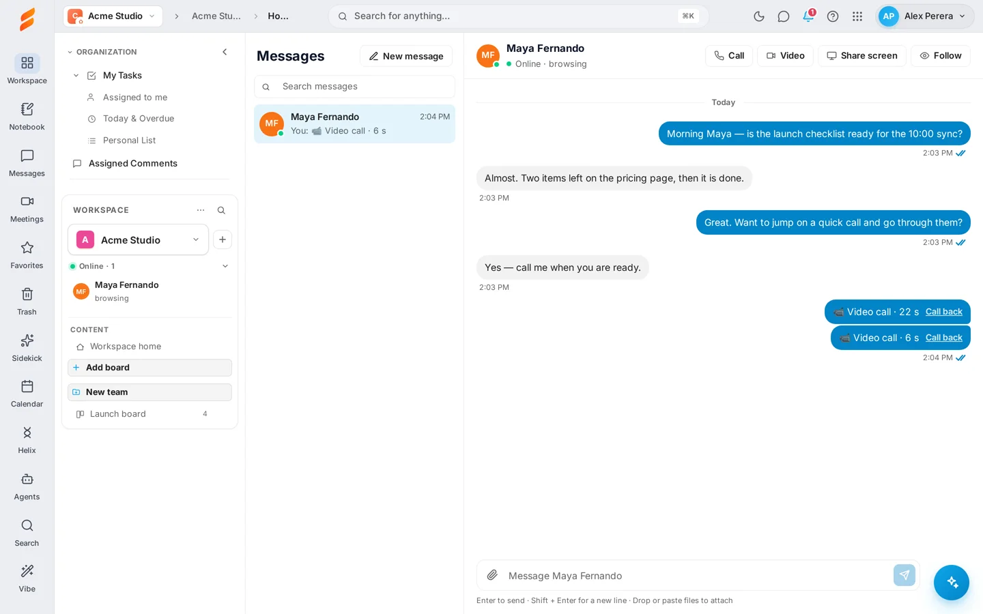Go to Favorites in sidebar
The width and height of the screenshot is (983, 614).
[27, 255]
